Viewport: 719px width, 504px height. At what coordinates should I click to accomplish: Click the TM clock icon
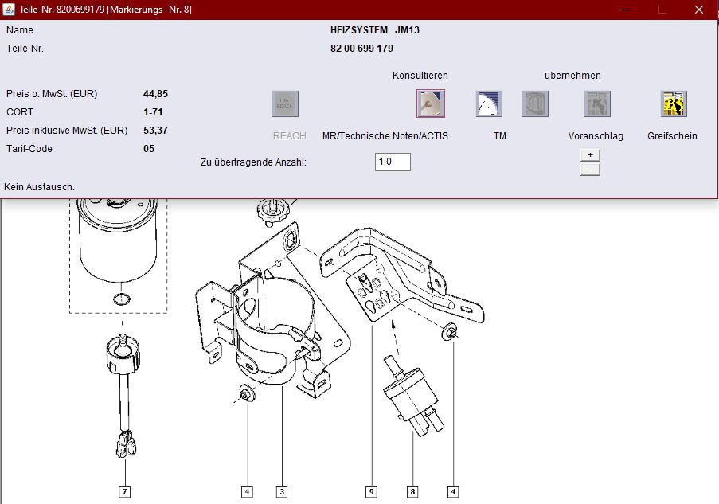tap(489, 104)
